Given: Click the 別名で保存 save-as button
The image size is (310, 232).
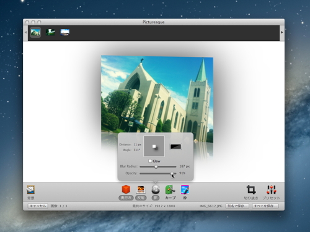Looking at the screenshot, I should click(237, 206).
